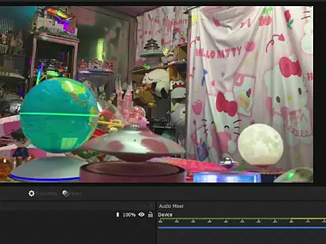326x244 pixels.
Task: Toggle the source lock padlock icon
Action: click(150, 214)
